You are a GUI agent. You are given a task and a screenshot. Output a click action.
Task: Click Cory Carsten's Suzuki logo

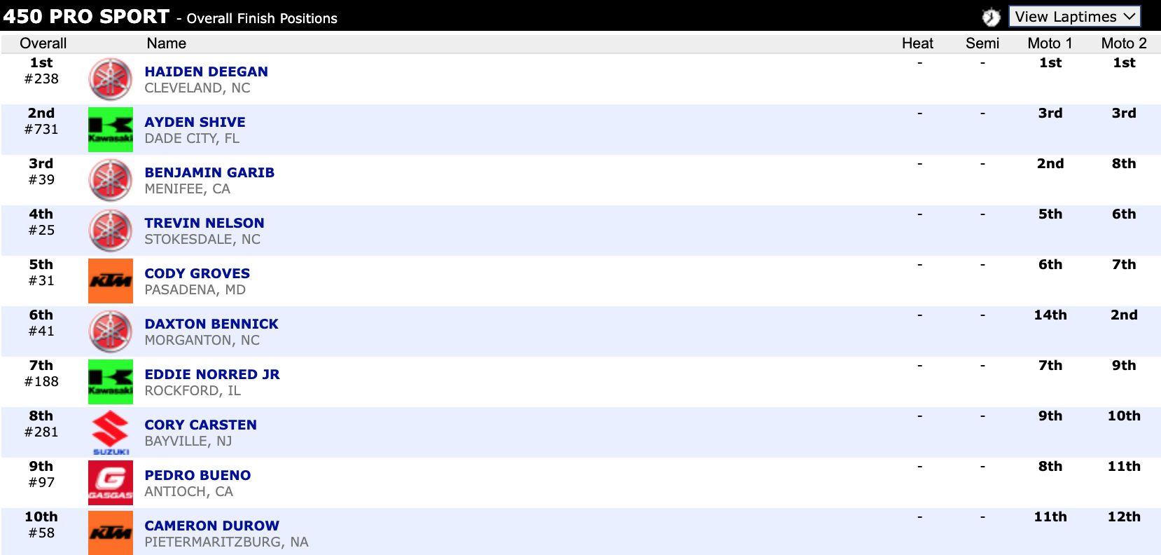[x=110, y=432]
